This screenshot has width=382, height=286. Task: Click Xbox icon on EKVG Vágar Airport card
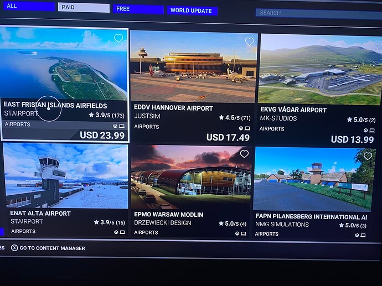click(x=366, y=131)
